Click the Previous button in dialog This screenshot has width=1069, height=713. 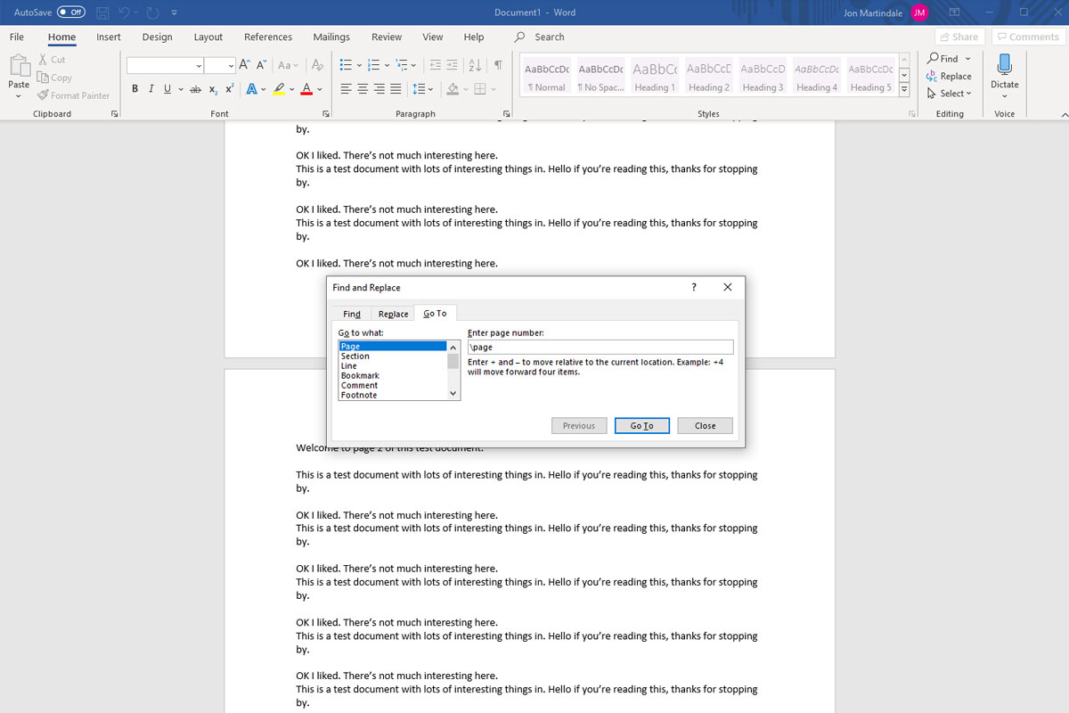(579, 425)
